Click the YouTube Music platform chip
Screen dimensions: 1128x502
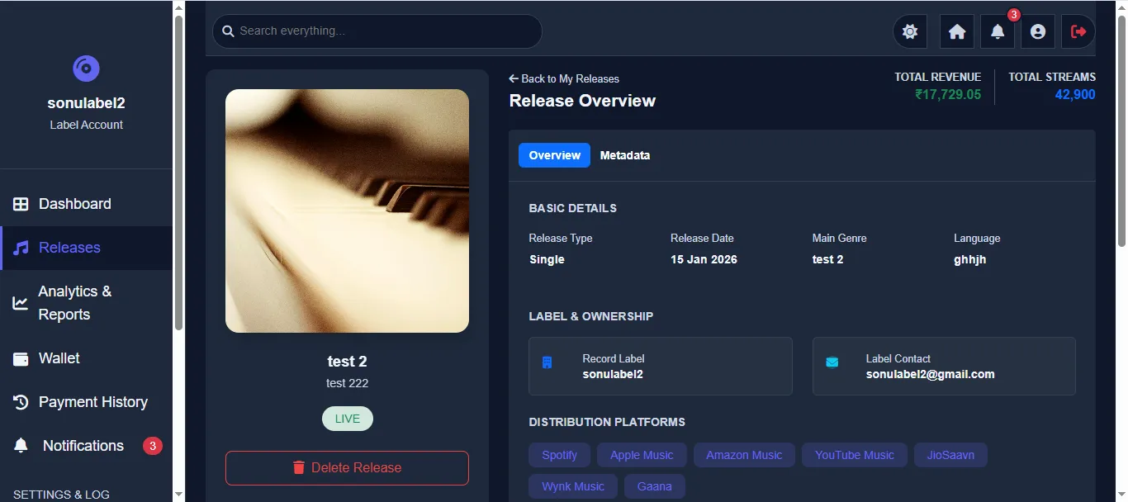(x=855, y=455)
